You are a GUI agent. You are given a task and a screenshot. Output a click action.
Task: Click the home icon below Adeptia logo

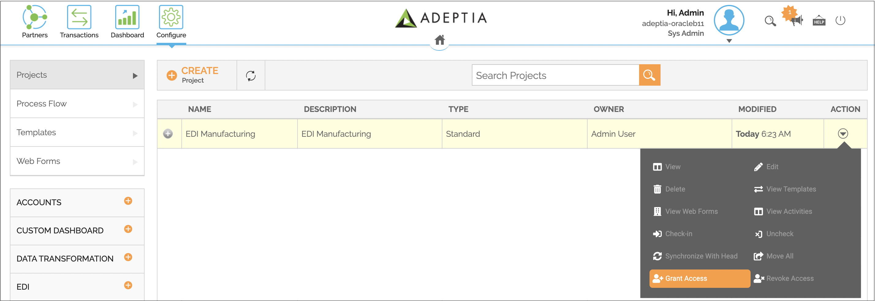pos(440,40)
